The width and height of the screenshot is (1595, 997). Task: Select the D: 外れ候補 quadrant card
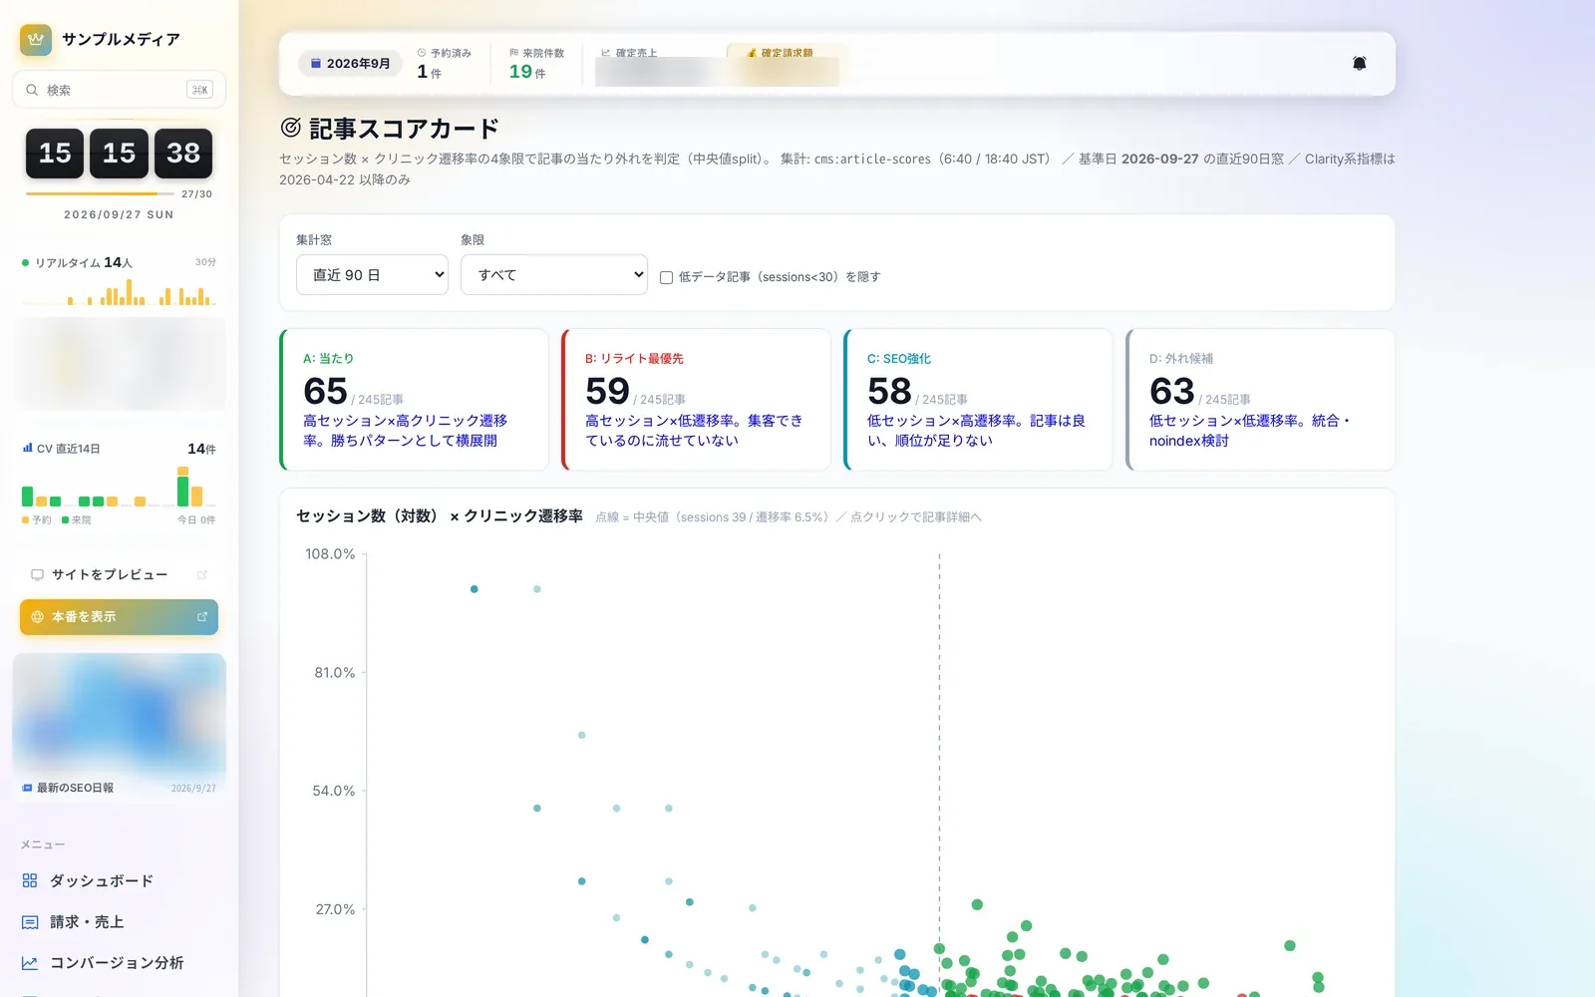pyautogui.click(x=1260, y=399)
